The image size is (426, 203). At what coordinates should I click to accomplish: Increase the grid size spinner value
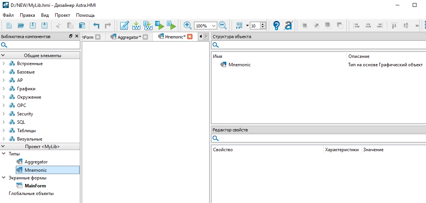(x=263, y=24)
